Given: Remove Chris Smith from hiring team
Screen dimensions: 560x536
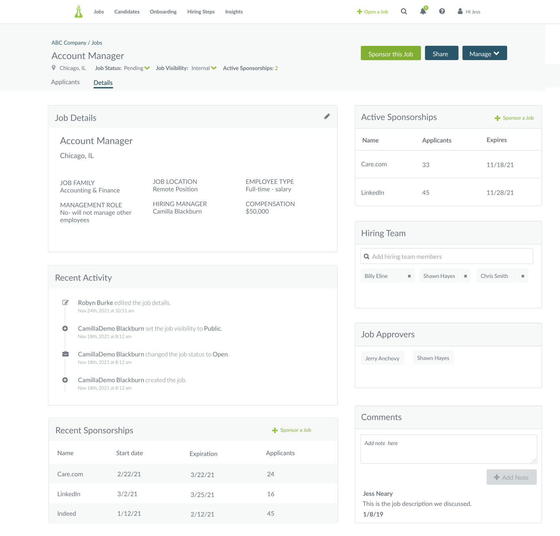Looking at the screenshot, I should point(523,276).
